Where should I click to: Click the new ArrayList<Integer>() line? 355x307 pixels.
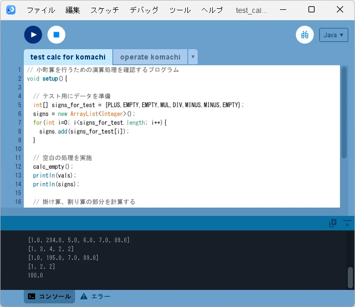coord(84,114)
